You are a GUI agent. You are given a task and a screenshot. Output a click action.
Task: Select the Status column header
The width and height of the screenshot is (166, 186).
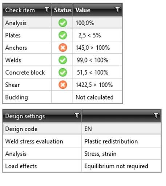point(62,10)
